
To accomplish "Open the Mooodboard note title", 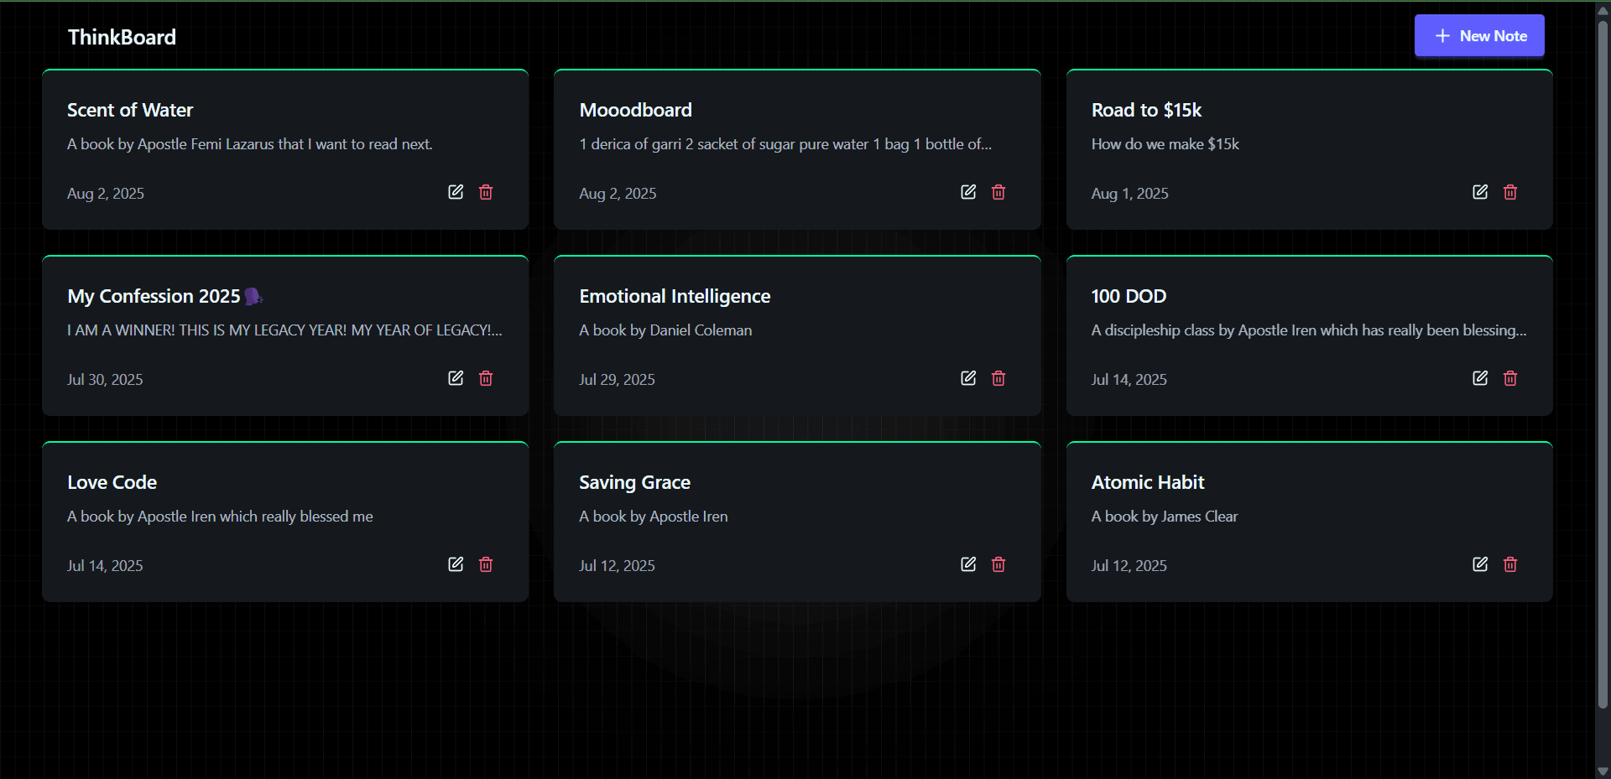I will (x=635, y=110).
